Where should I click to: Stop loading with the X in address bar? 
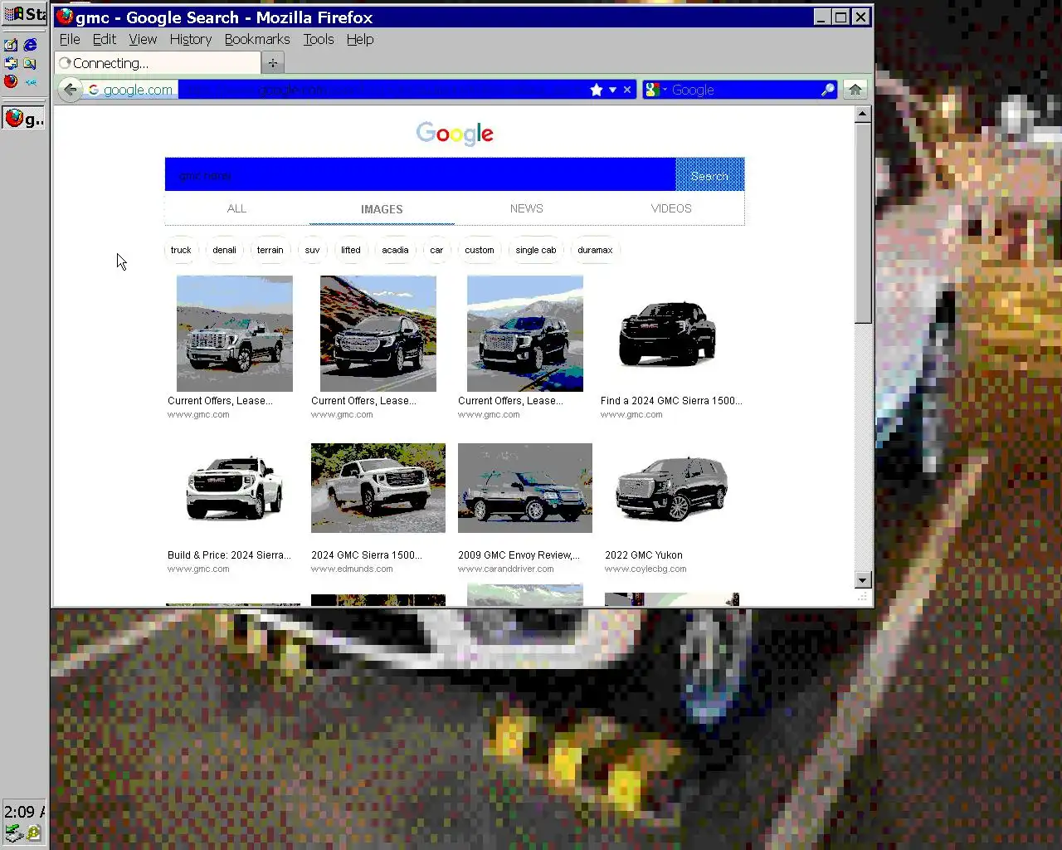pyautogui.click(x=627, y=90)
